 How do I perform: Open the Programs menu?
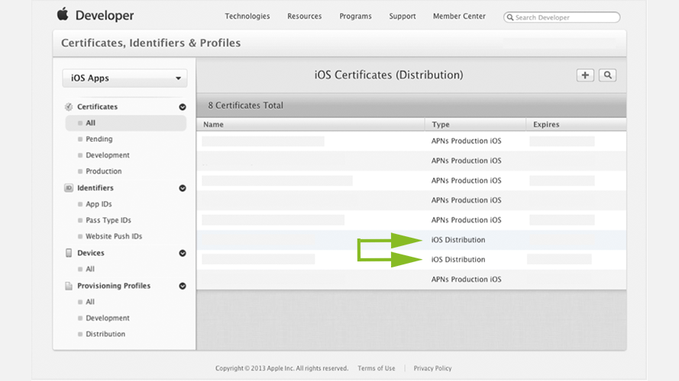coord(355,16)
